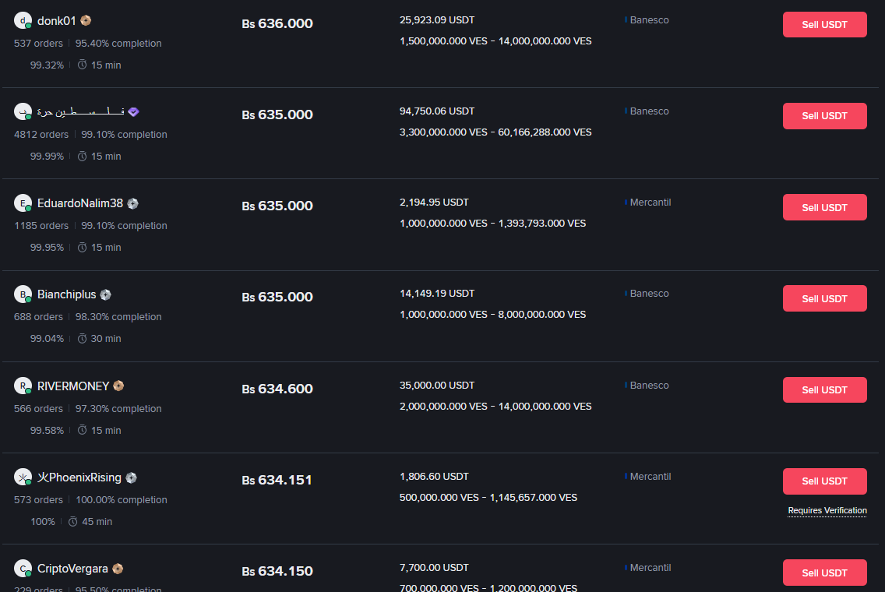Click Bianchiplus's avatar icon
Image resolution: width=885 pixels, height=592 pixels.
point(23,294)
